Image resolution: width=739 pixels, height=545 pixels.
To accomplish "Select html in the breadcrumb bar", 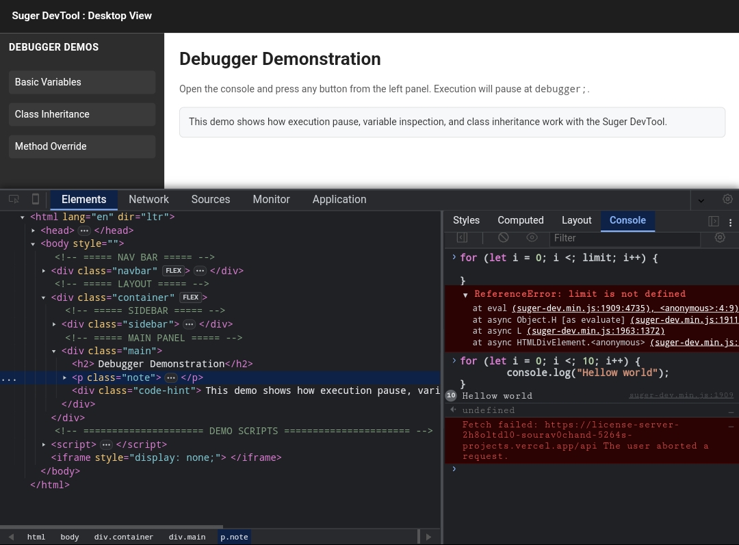I will click(x=36, y=537).
